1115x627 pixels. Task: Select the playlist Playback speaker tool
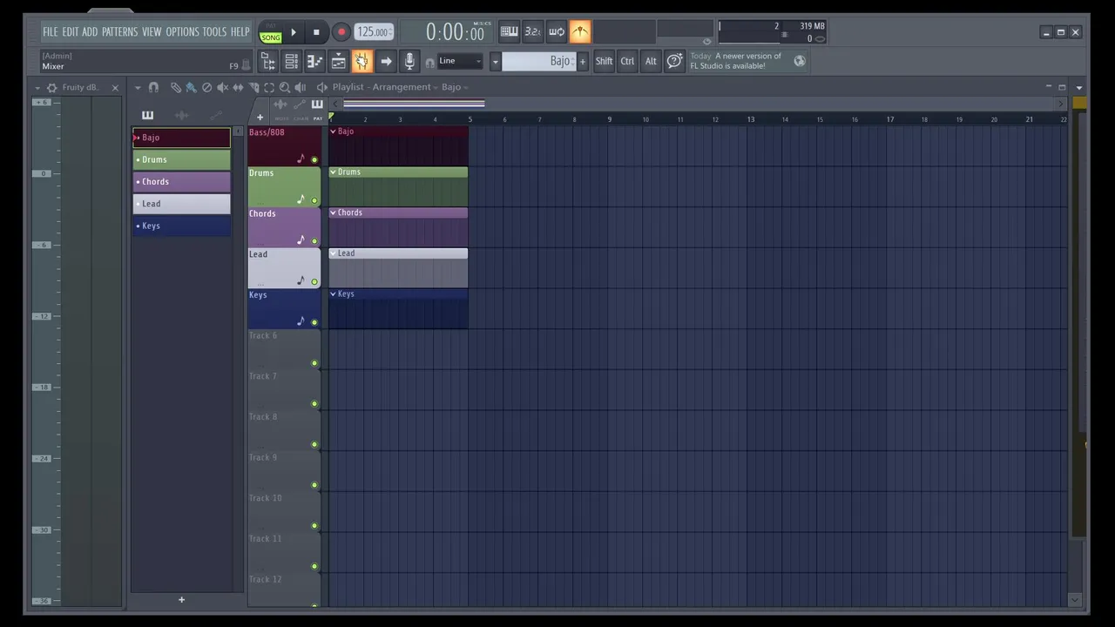(301, 87)
